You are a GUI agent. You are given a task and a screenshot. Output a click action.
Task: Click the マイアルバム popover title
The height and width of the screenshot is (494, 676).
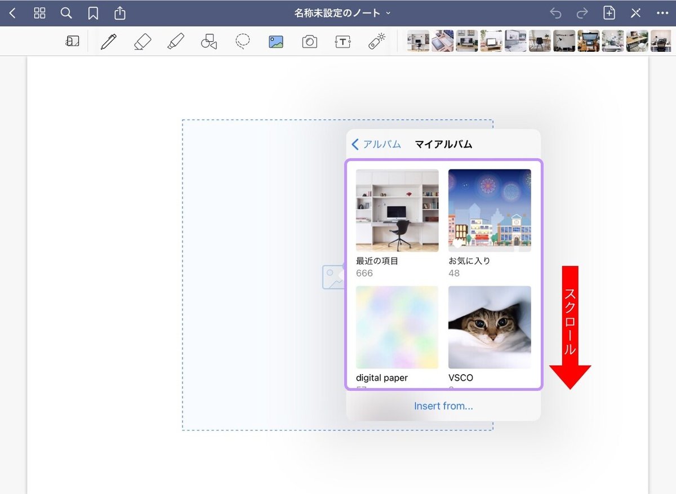[x=443, y=144]
